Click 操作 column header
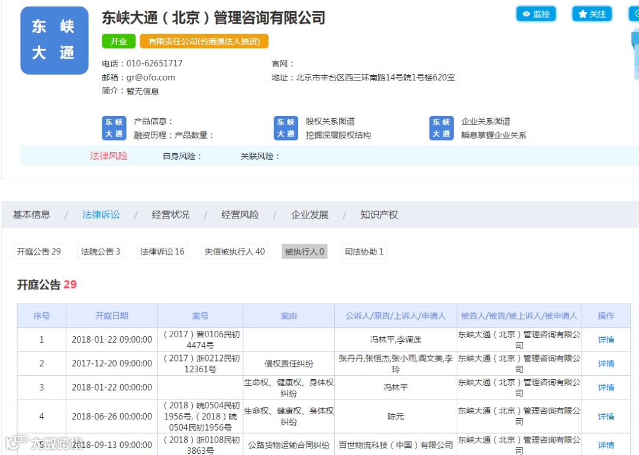639x455 pixels. click(606, 316)
